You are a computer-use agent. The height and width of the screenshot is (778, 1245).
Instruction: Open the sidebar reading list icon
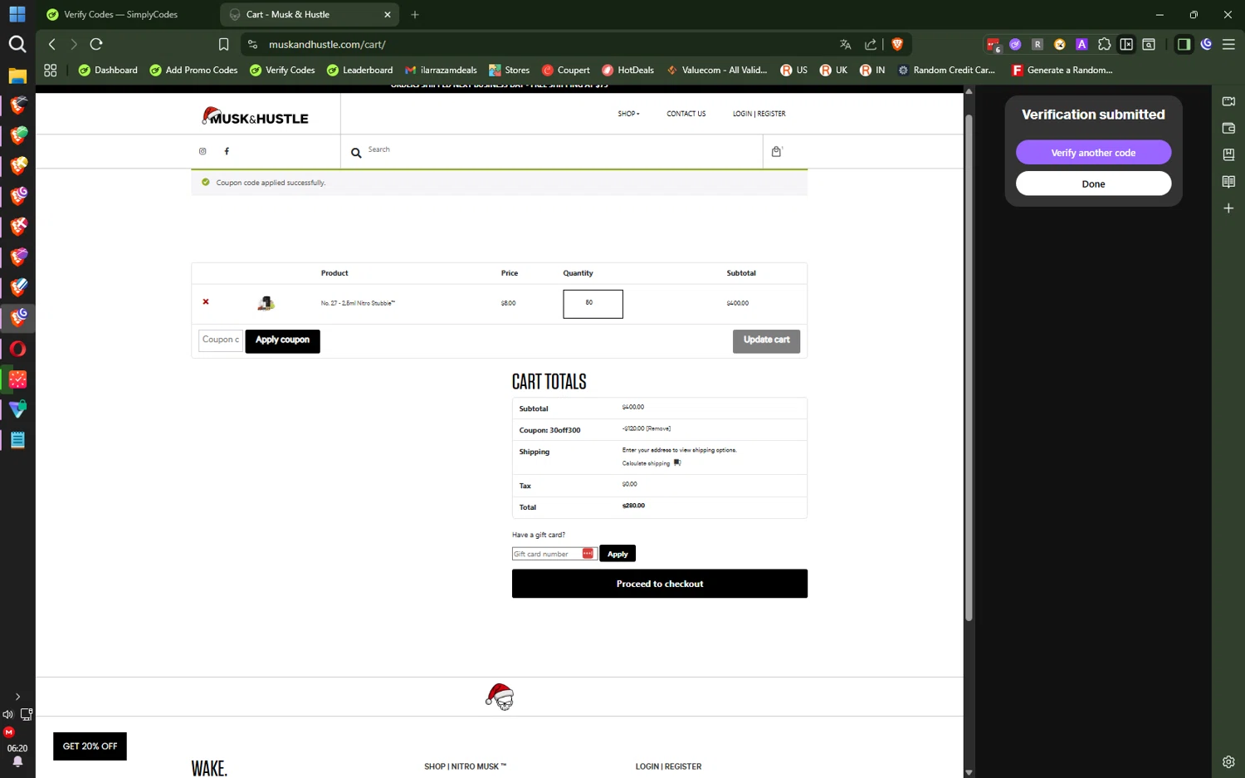pyautogui.click(x=1228, y=182)
